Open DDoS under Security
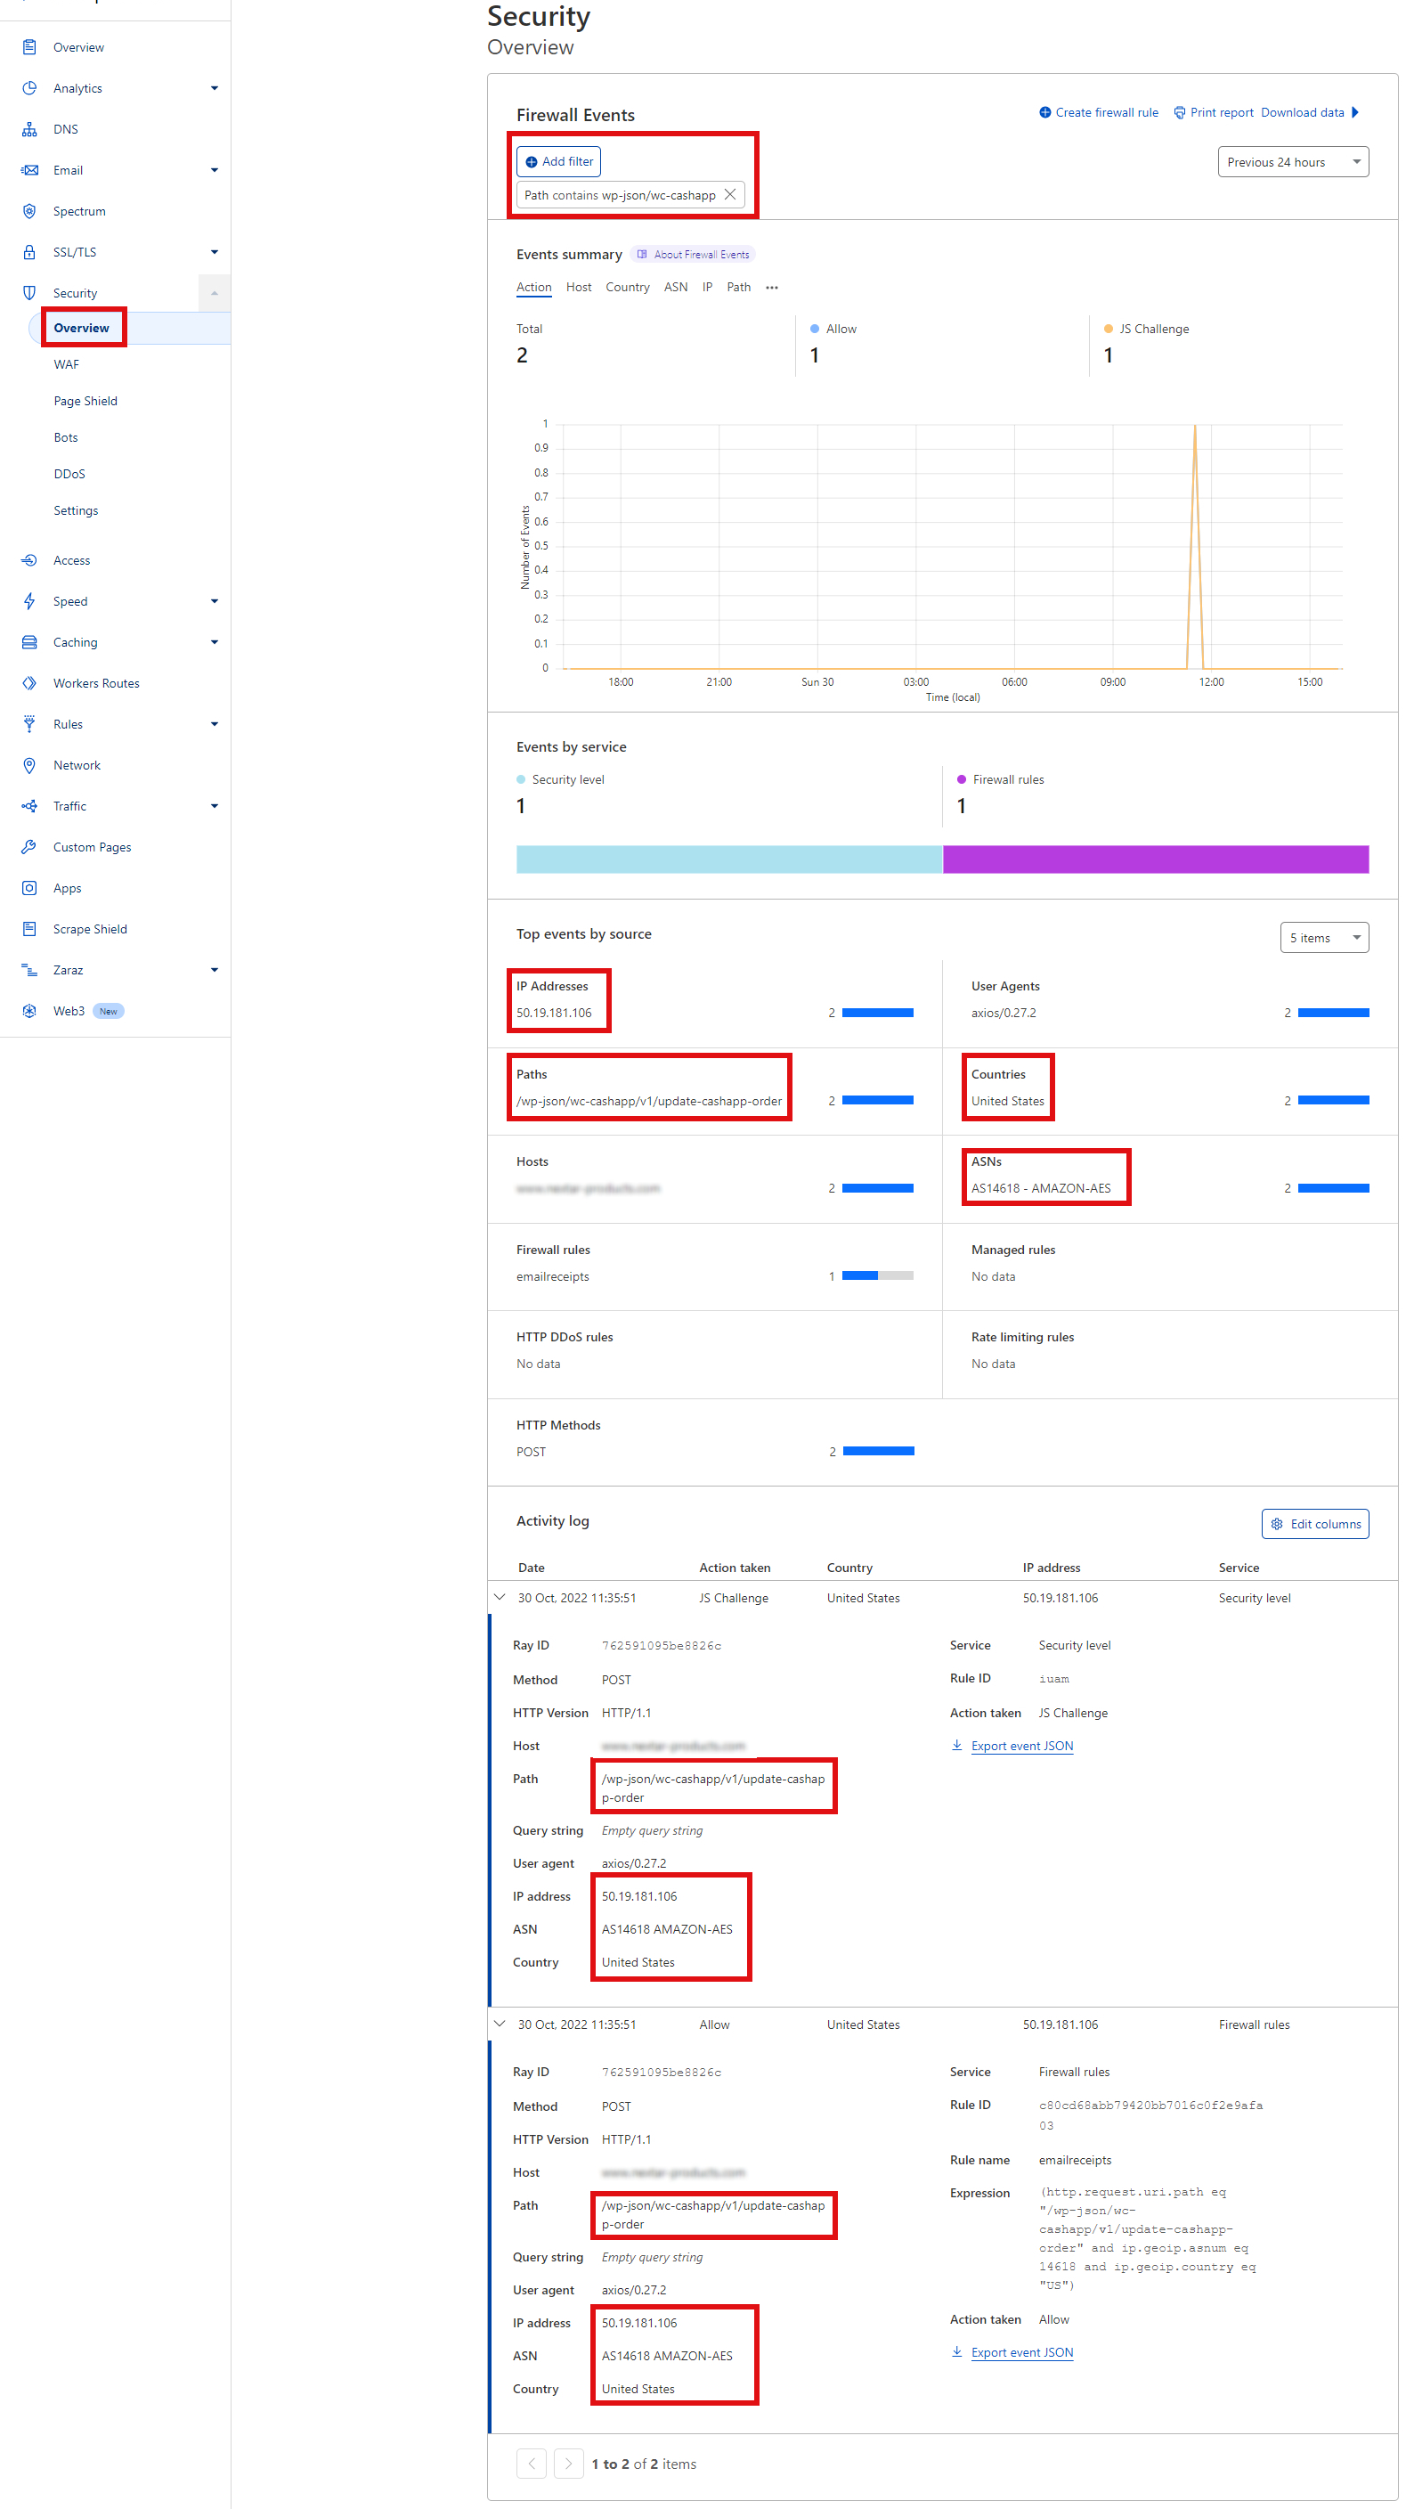 (69, 473)
